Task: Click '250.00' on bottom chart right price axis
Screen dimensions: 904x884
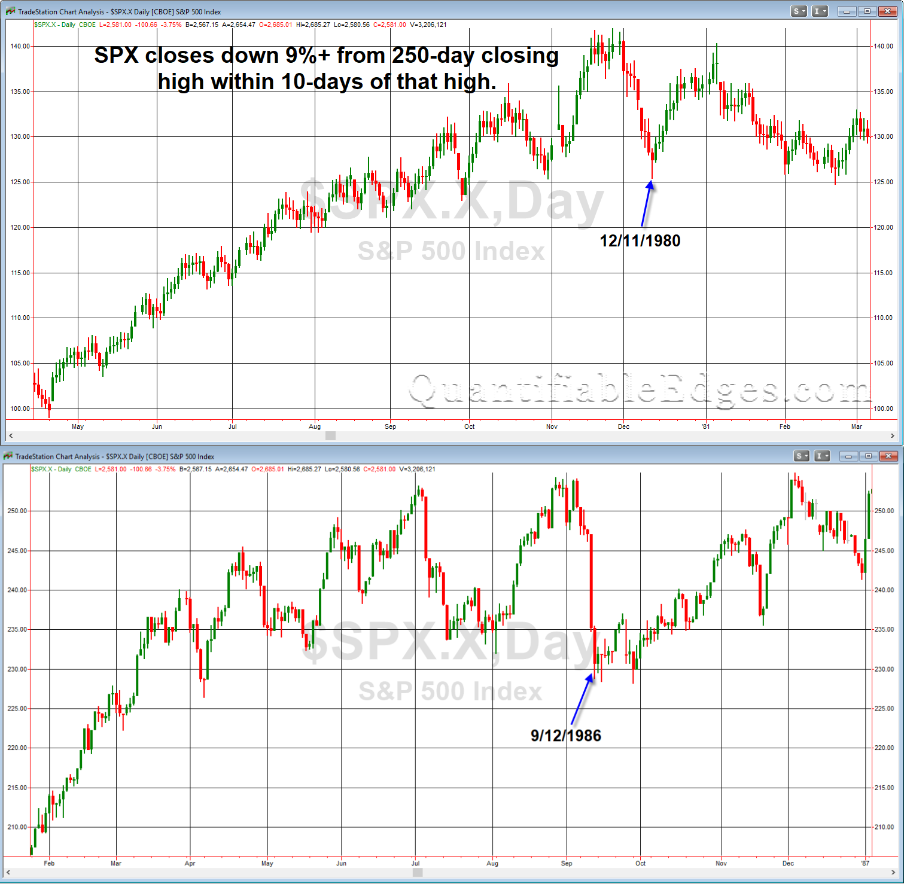Action: click(884, 511)
